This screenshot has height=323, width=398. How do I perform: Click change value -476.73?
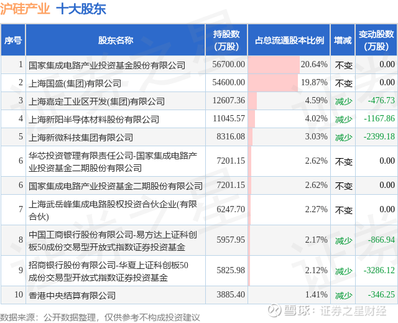381,100
